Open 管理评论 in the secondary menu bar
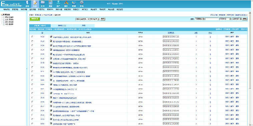This screenshot has width=253, height=126. [41, 10]
